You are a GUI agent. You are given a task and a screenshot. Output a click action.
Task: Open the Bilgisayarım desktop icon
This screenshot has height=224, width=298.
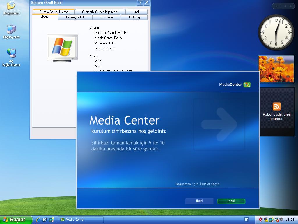[x=11, y=32]
